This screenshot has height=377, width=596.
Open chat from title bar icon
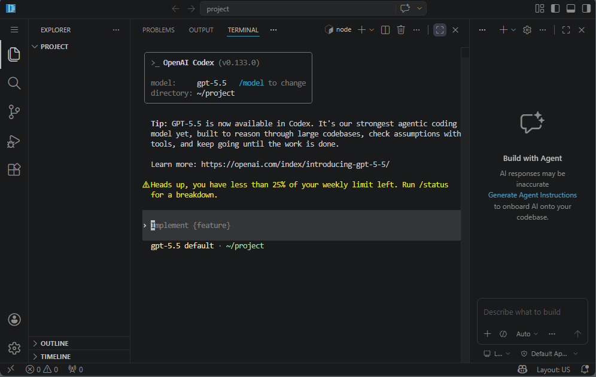click(405, 8)
